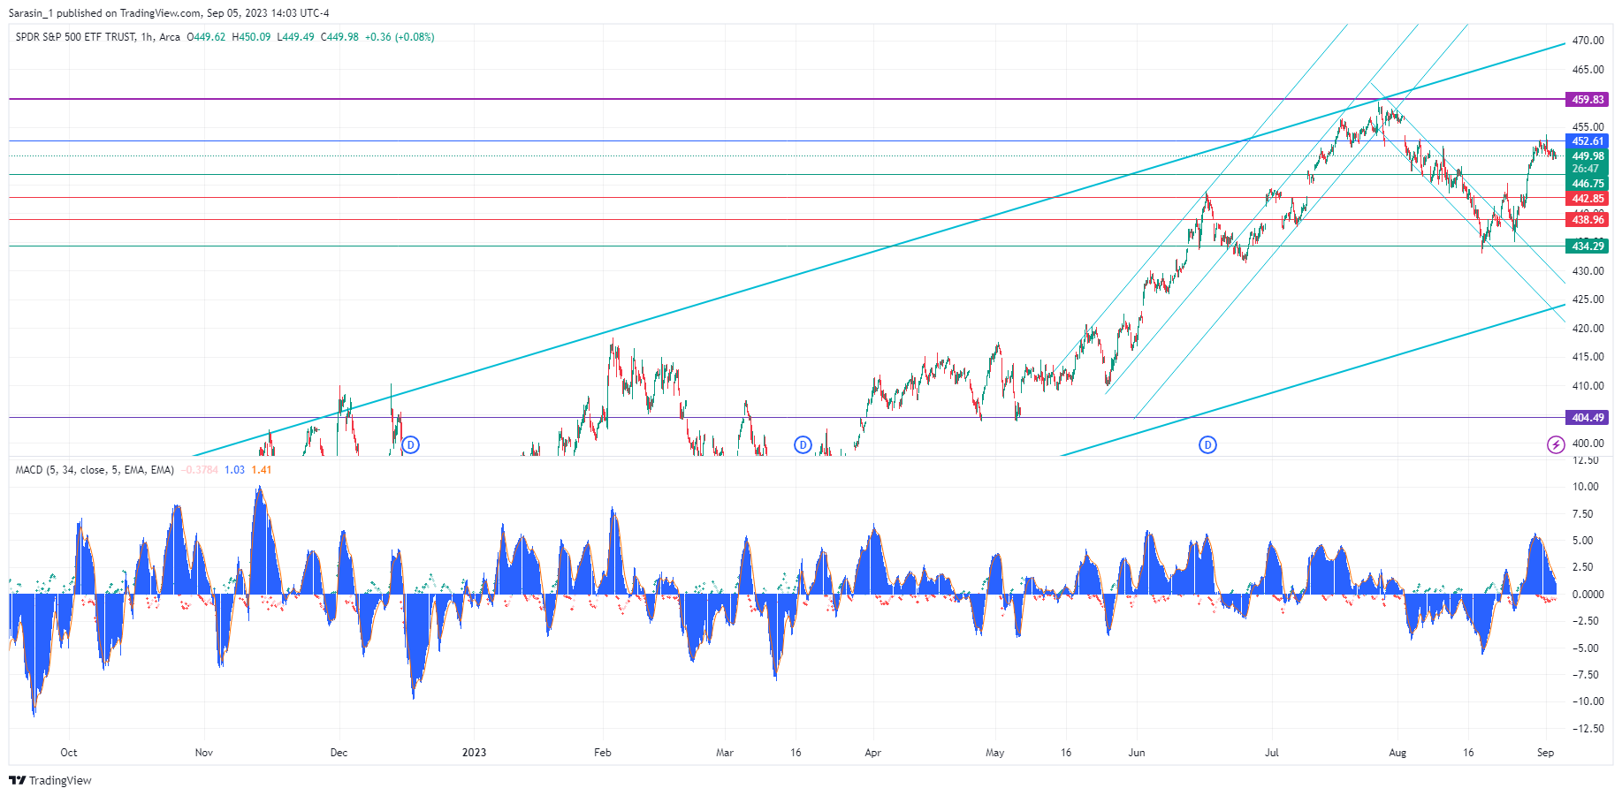Click 10.00 on the MACD axis
The width and height of the screenshot is (1622, 796).
point(1586,487)
